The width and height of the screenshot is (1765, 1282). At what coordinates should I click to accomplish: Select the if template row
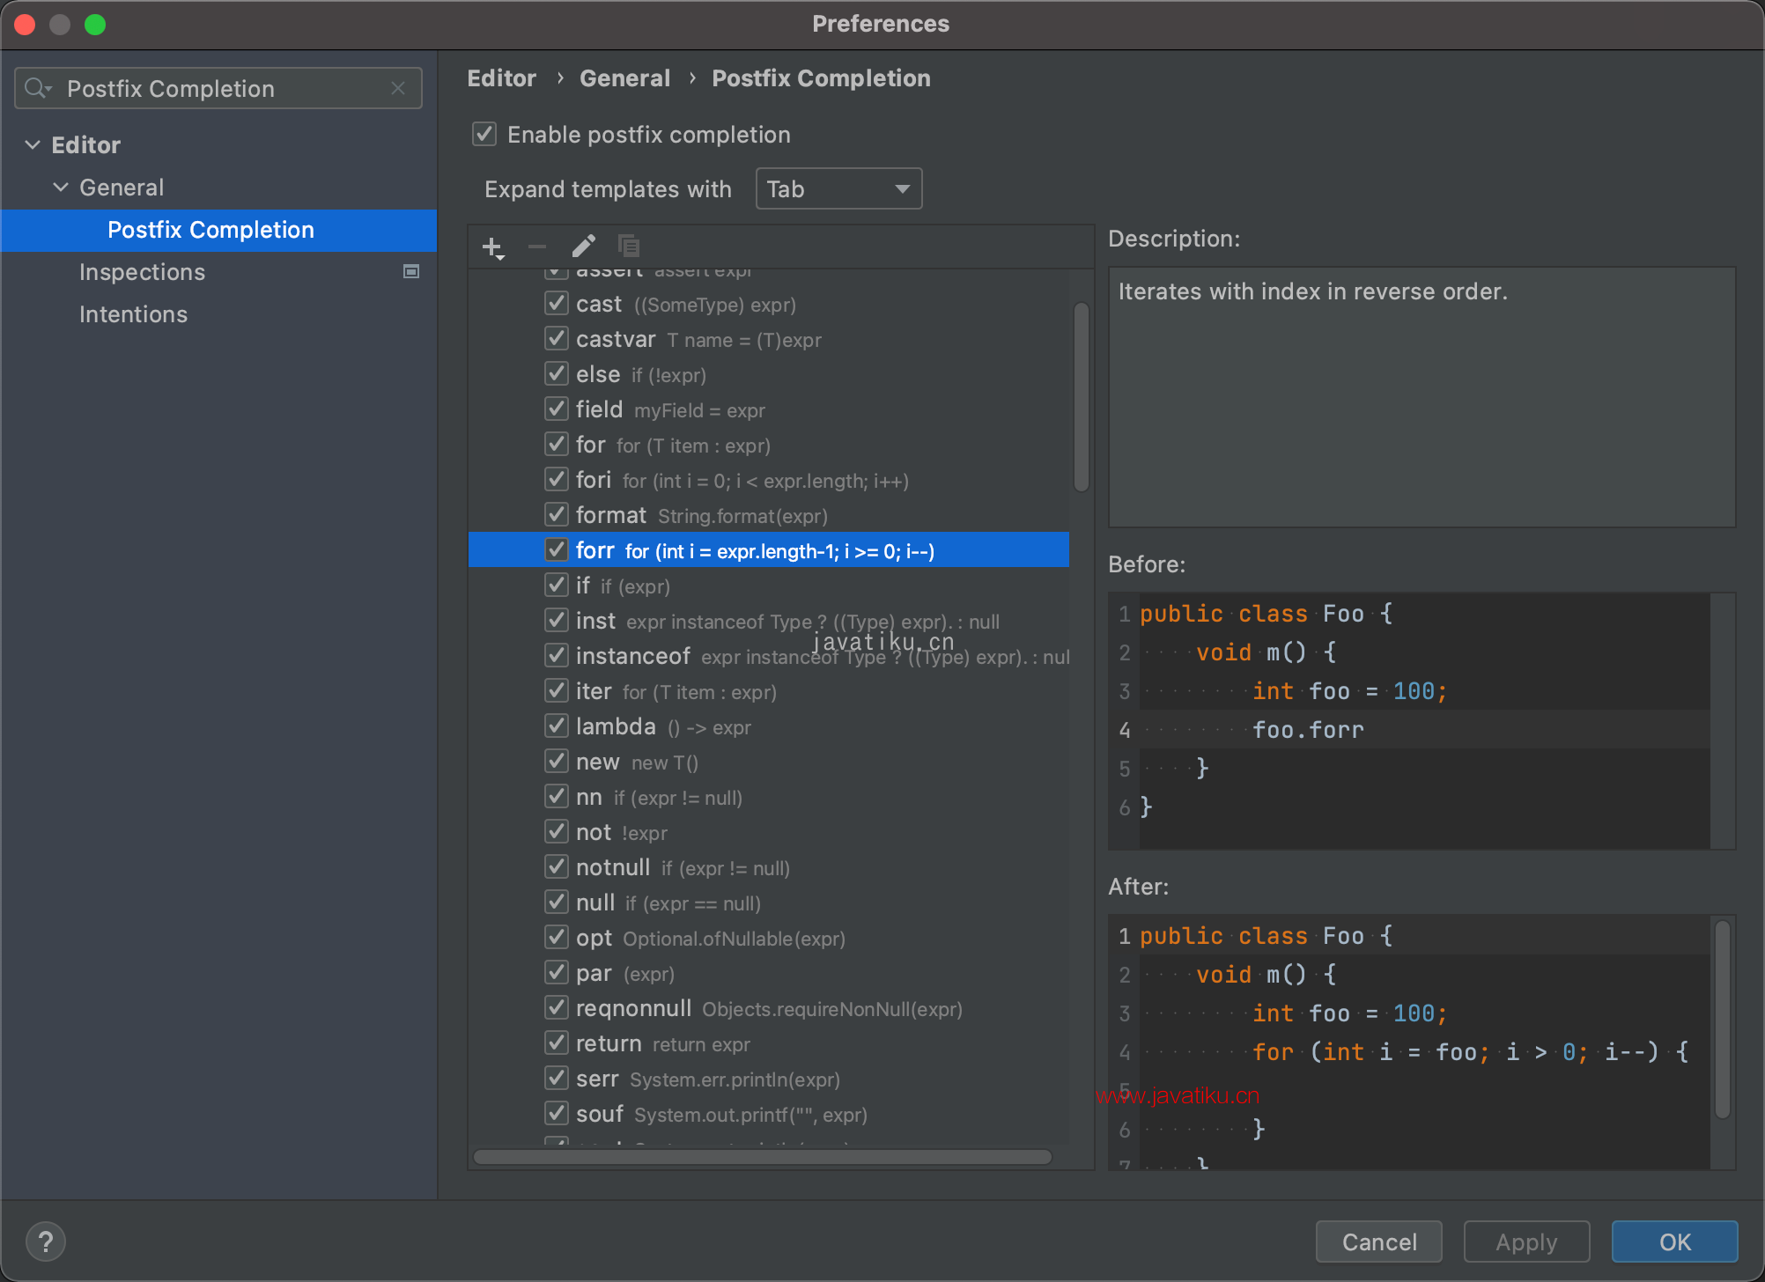click(x=769, y=586)
